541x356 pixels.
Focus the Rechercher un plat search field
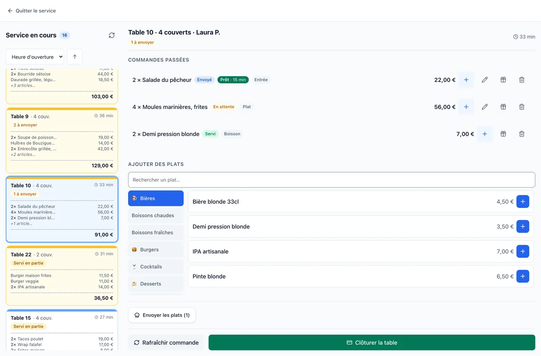click(x=332, y=180)
